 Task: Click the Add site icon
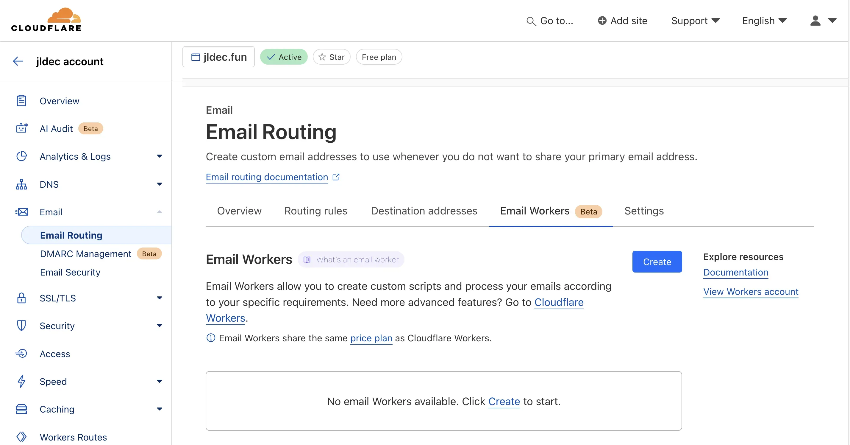pos(602,21)
